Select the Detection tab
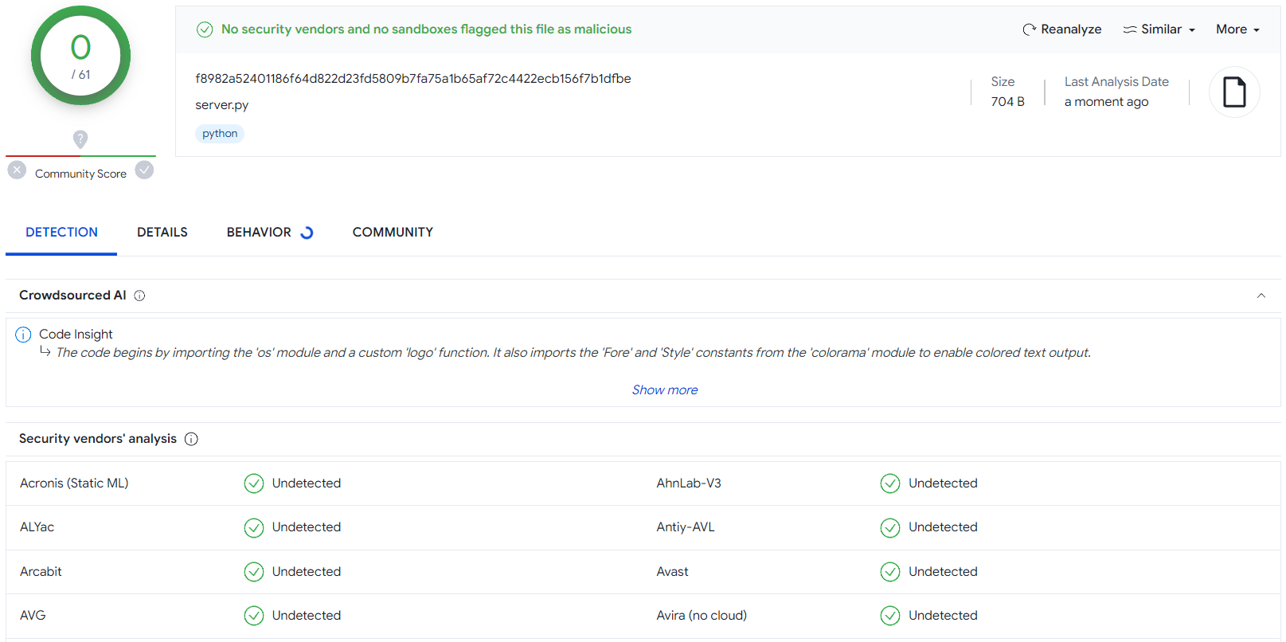Image resolution: width=1286 pixels, height=642 pixels. (61, 233)
